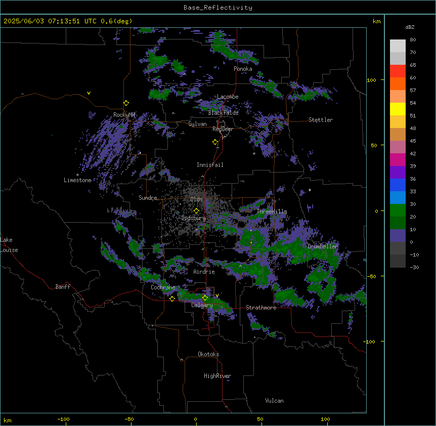Click the yellow diamond marker below RedDeer
The height and width of the screenshot is (426, 436).
point(215,142)
